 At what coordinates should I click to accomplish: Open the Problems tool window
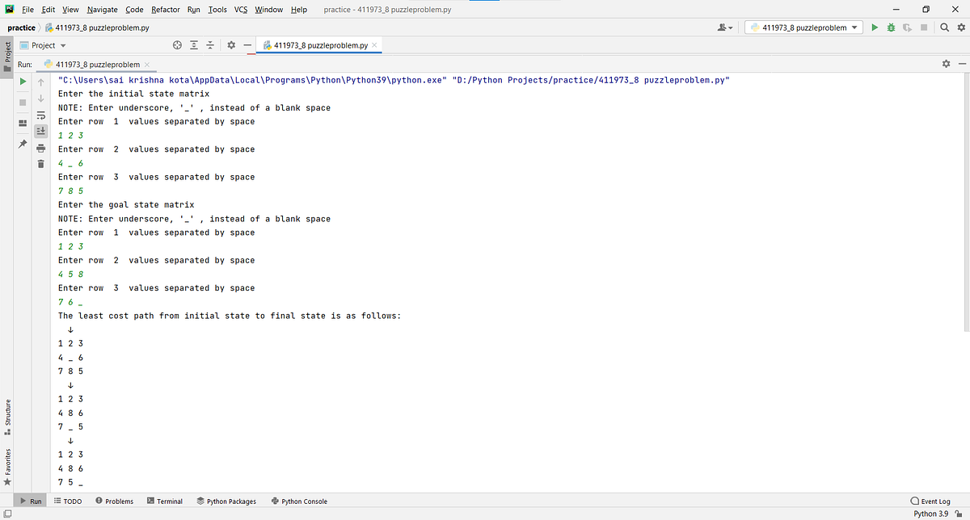(x=114, y=501)
